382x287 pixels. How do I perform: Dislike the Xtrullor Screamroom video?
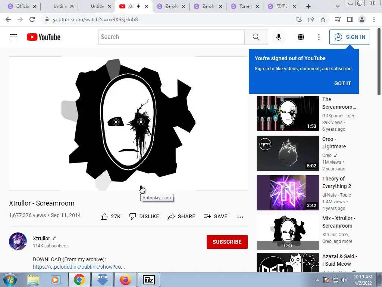tap(144, 216)
